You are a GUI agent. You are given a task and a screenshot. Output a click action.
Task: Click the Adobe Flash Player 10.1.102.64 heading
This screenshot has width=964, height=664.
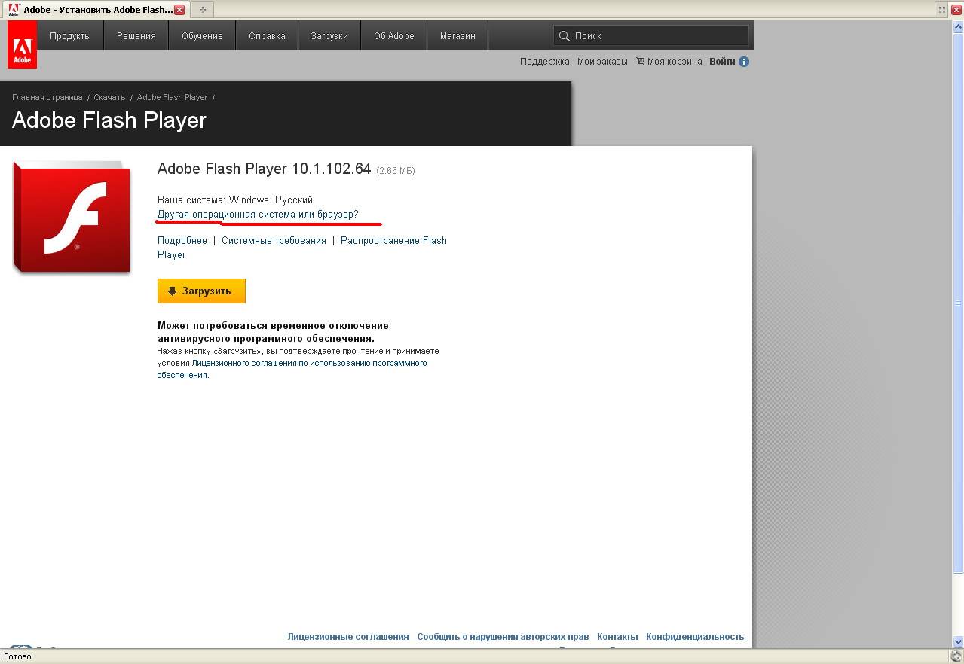[265, 169]
